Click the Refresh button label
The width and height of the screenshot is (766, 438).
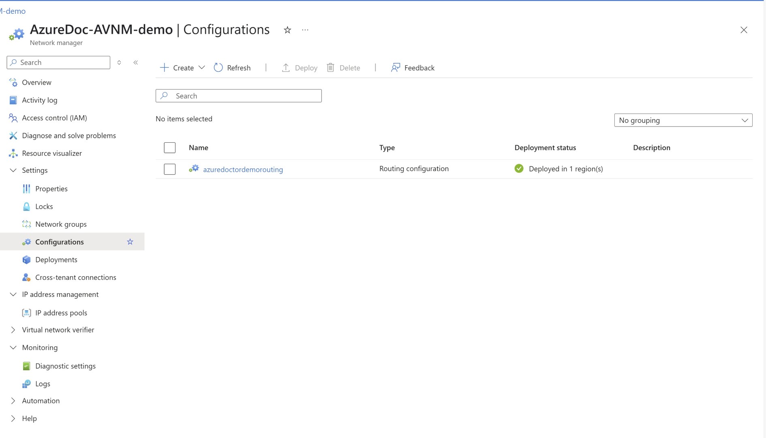pos(239,68)
